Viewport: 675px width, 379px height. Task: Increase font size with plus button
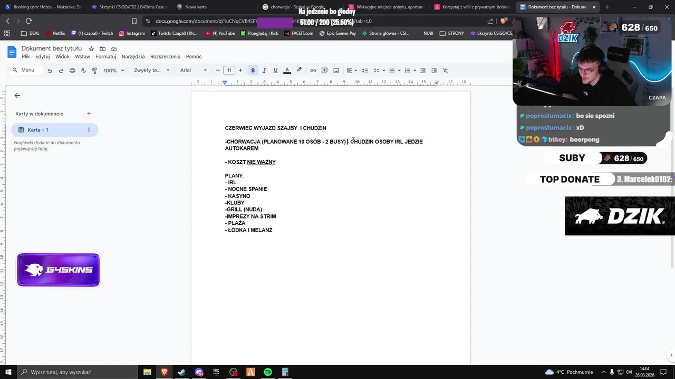click(240, 71)
